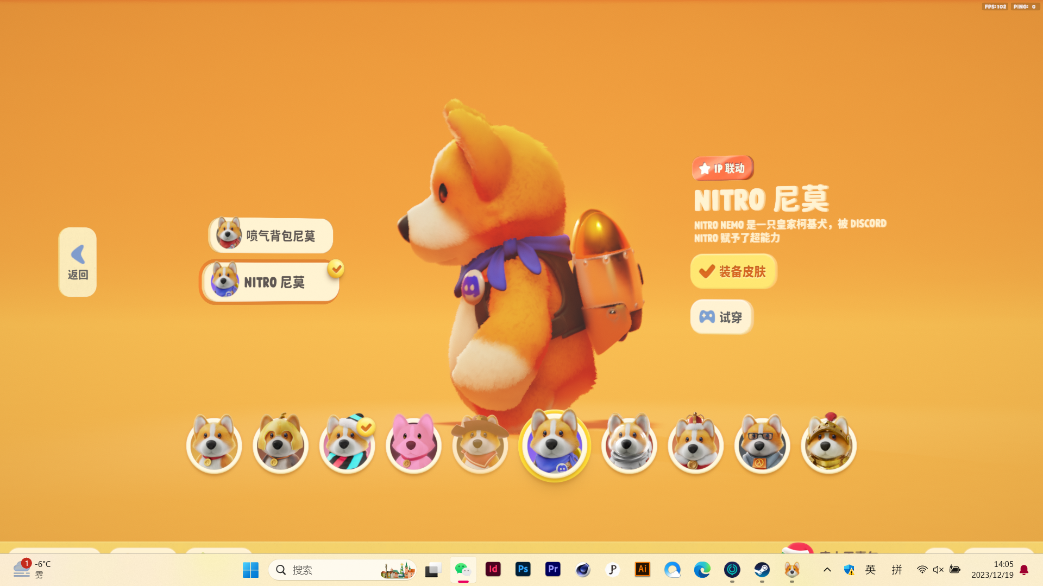The width and height of the screenshot is (1043, 586).
Task: Expand the hidden system tray icons
Action: click(827, 570)
